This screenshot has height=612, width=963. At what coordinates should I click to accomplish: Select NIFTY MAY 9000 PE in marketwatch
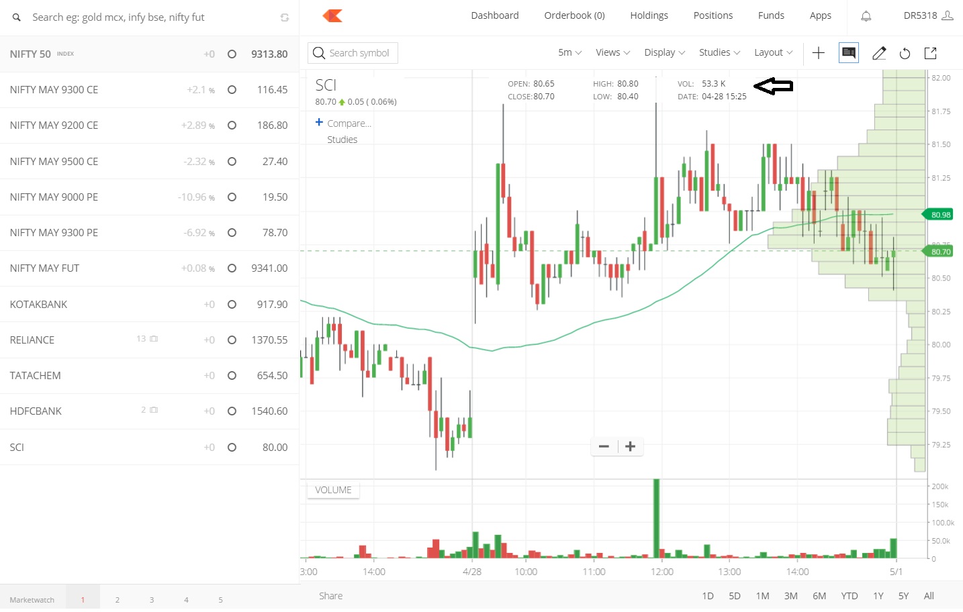tap(149, 197)
